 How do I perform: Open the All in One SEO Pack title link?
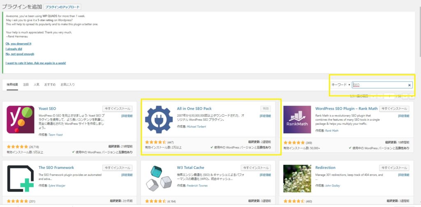tap(194, 108)
